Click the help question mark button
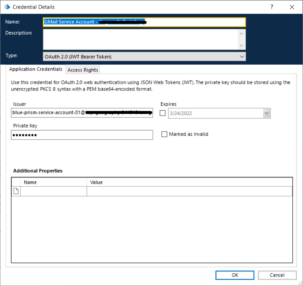The image size is (303, 286). 272,7
